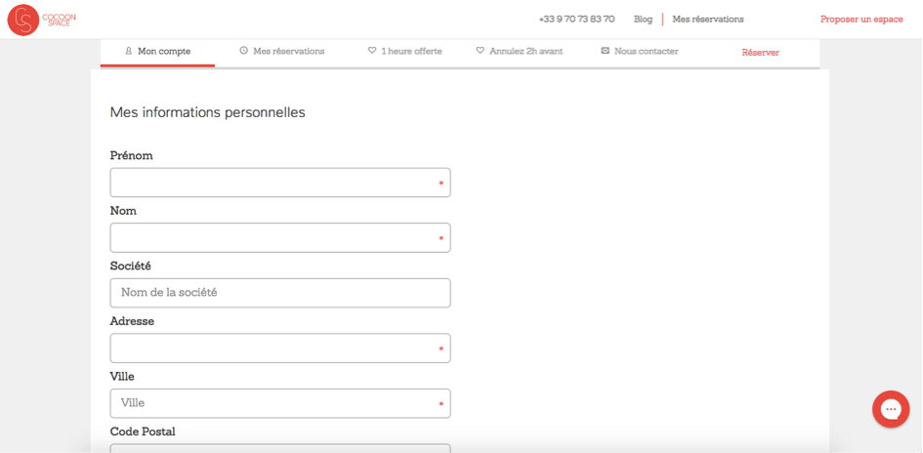Call the +33 9 70 73 83 70 number
923x453 pixels.
pos(576,19)
